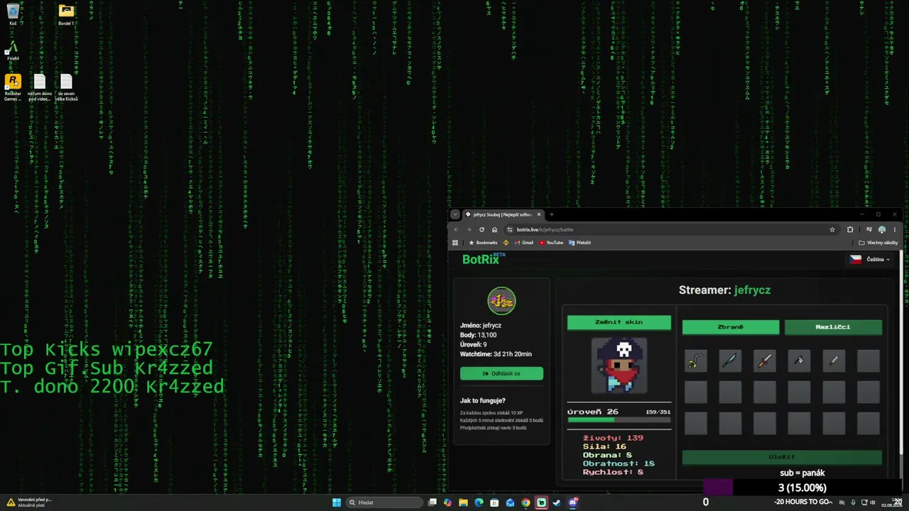Open the tab search dropdown arrow
This screenshot has width=909, height=511.
[x=455, y=214]
